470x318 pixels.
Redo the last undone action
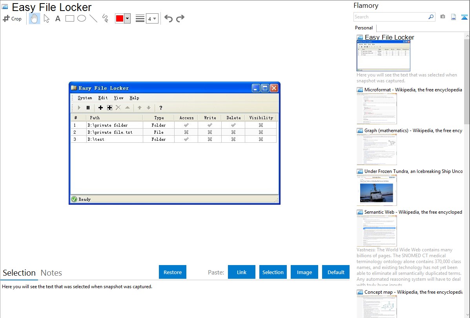coord(180,18)
